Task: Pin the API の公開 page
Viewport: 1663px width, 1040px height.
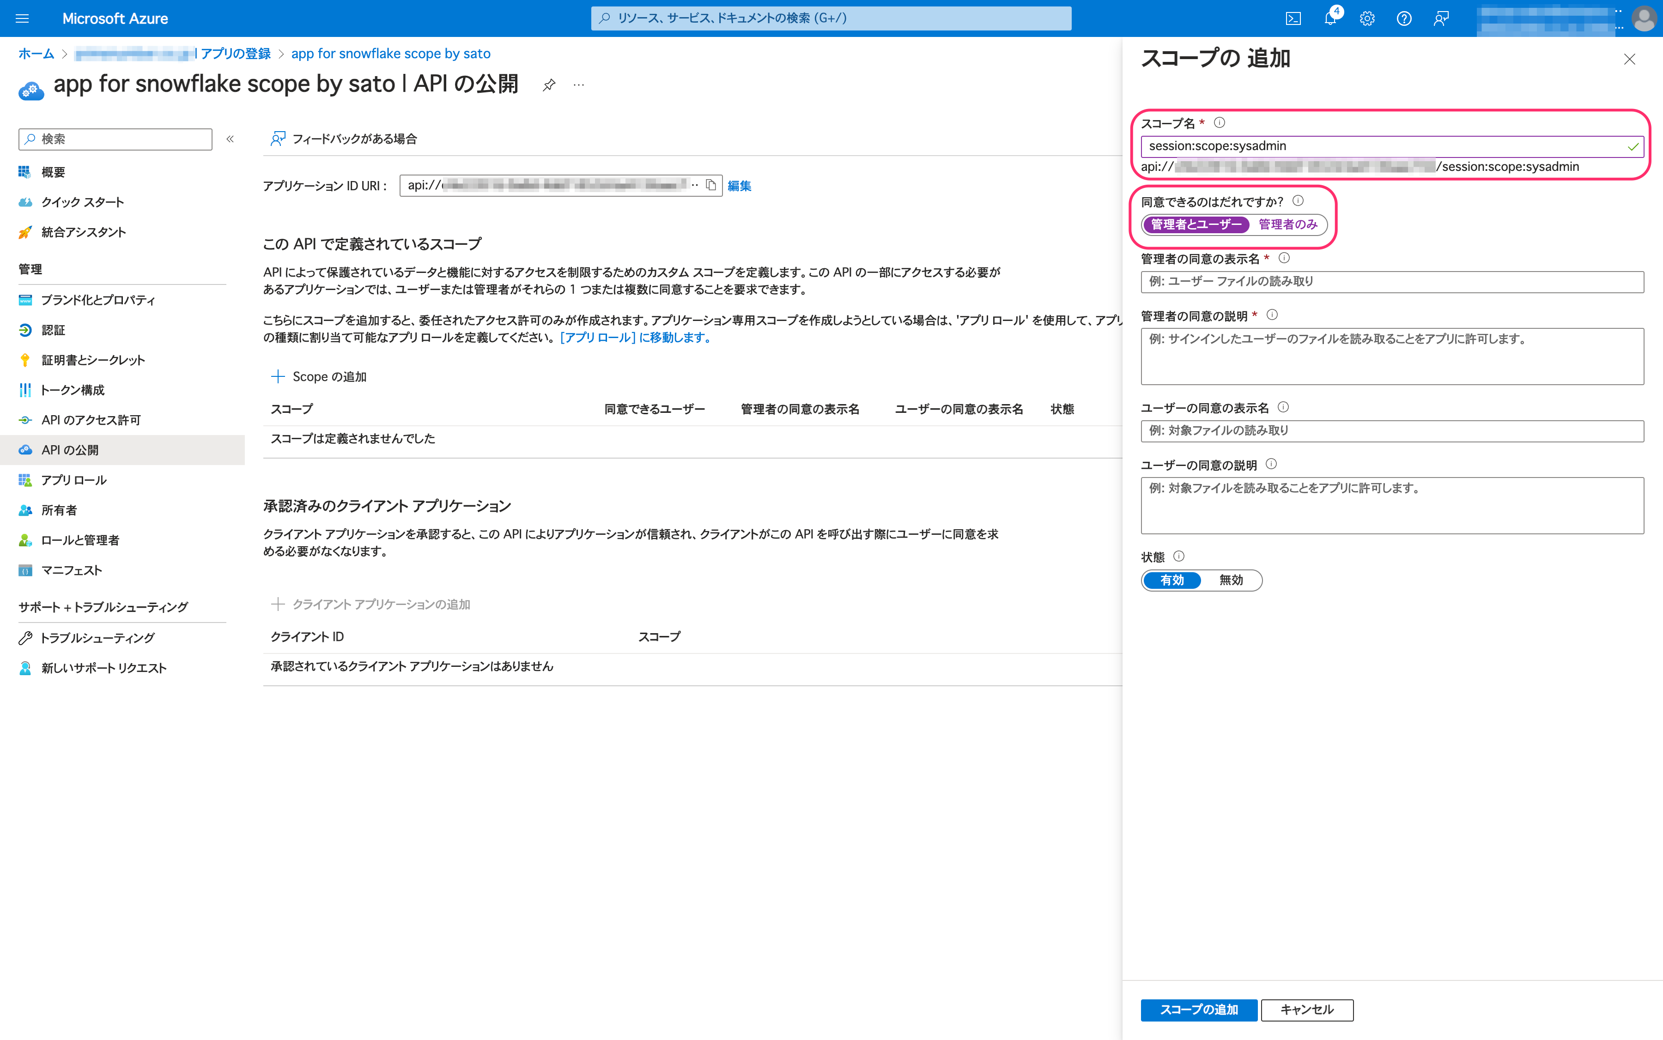Action: coord(548,85)
